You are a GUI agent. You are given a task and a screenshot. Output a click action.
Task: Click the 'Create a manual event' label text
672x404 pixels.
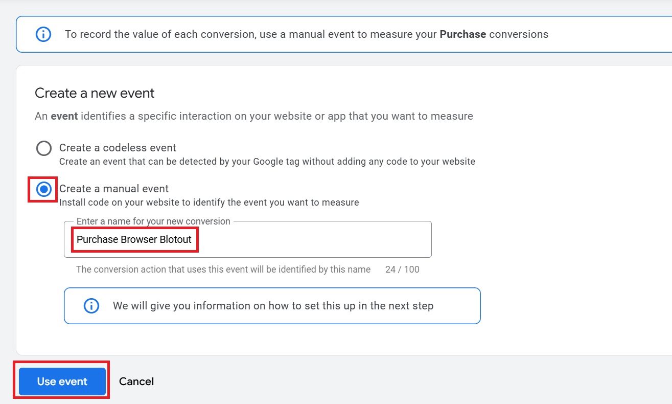(x=114, y=189)
